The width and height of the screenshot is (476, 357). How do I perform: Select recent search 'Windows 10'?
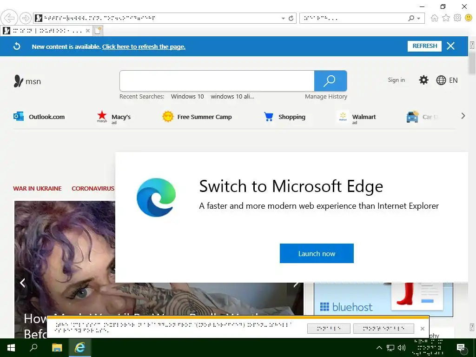(187, 96)
